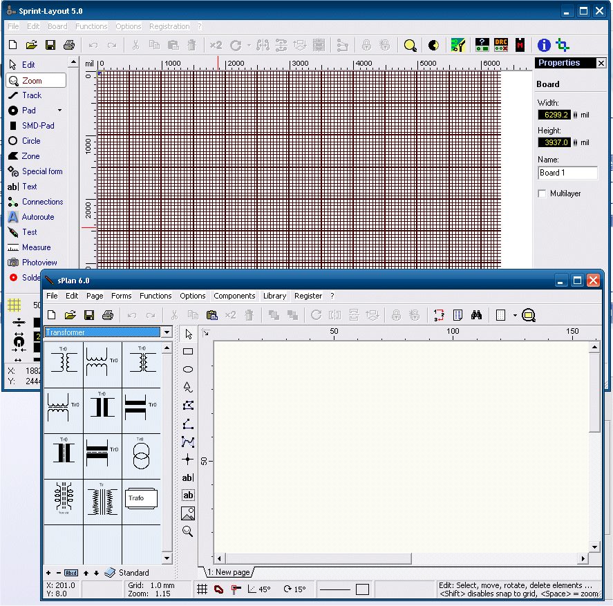This screenshot has width=613, height=606.
Task: Click the board Width value field
Action: point(554,115)
